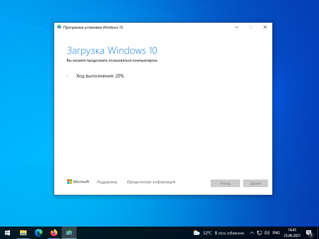Open the network status tray icon
The image size is (319, 239).
[259, 233]
